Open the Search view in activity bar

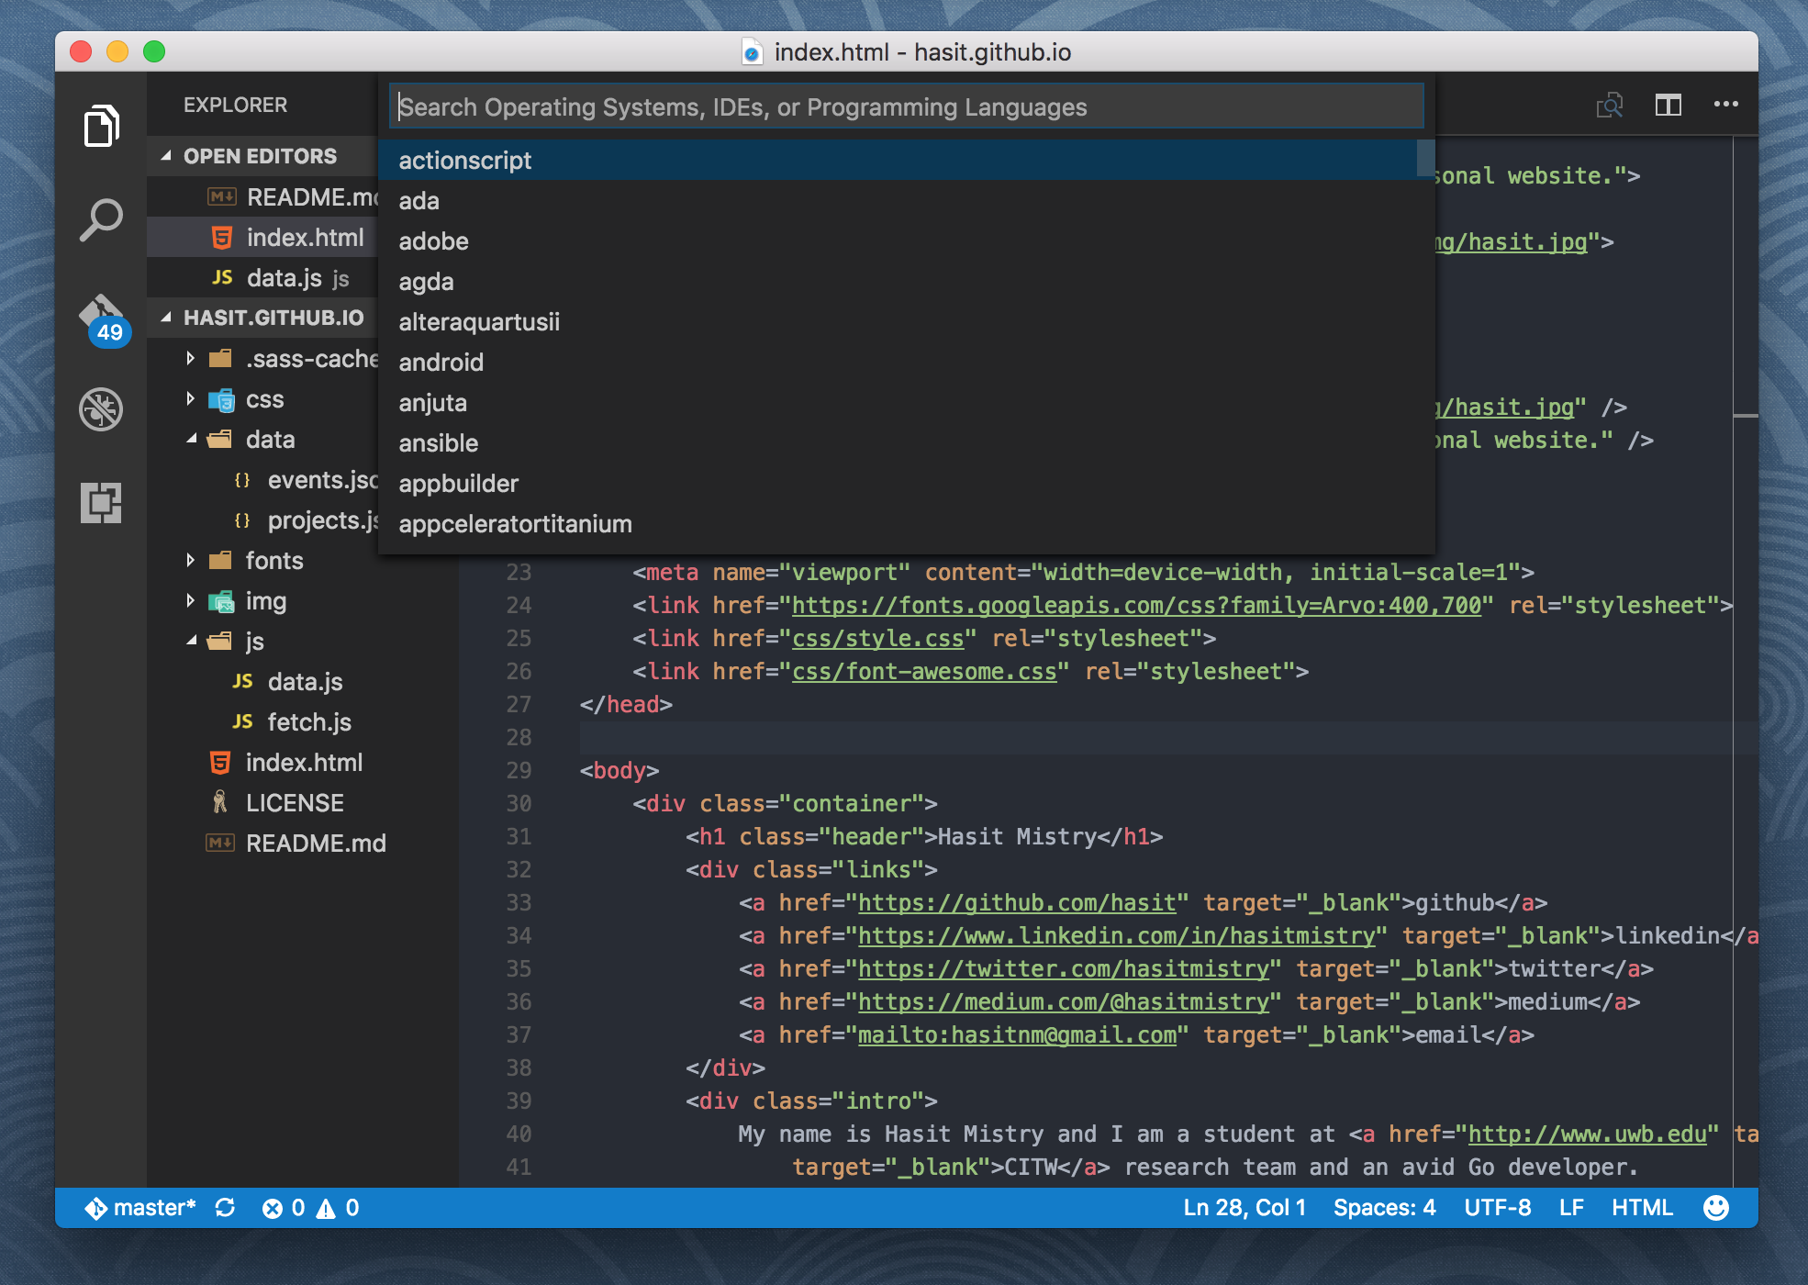101,220
